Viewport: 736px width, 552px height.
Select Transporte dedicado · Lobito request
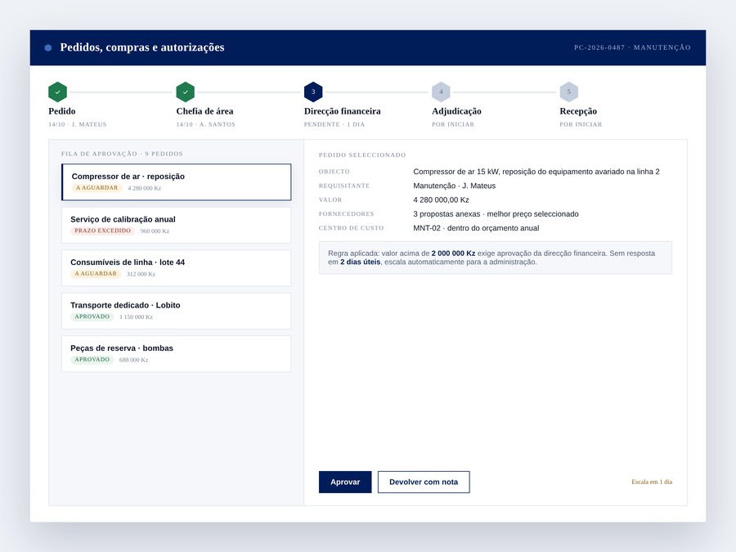pos(177,312)
